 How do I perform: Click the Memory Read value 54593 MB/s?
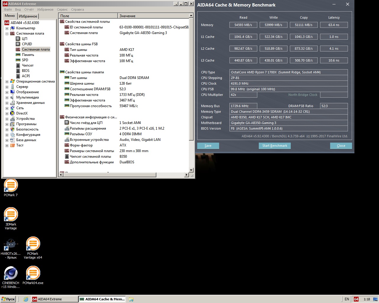243,25
